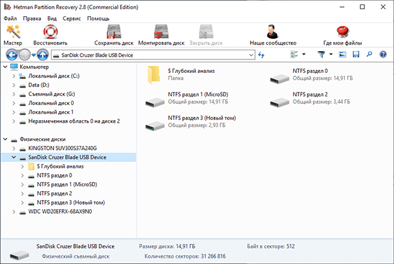The image size is (394, 264).
Task: Select Локальный диск 1 in tree
Action: (x=51, y=112)
